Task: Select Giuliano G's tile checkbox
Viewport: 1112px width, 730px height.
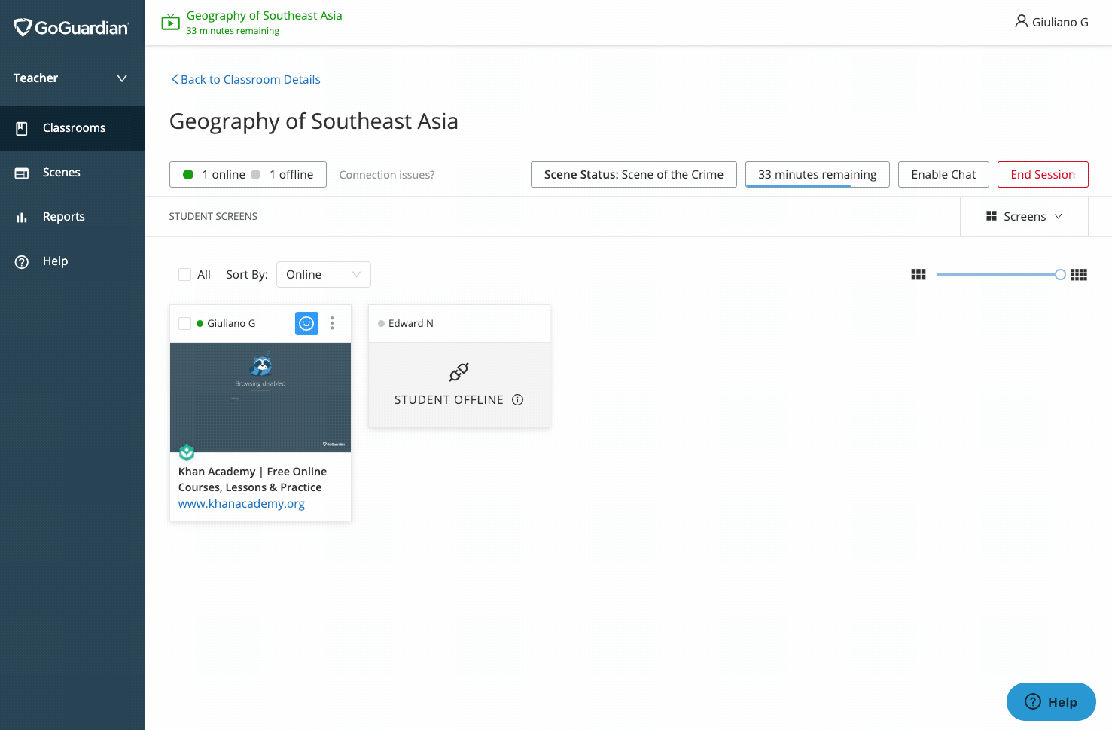Action: tap(184, 324)
